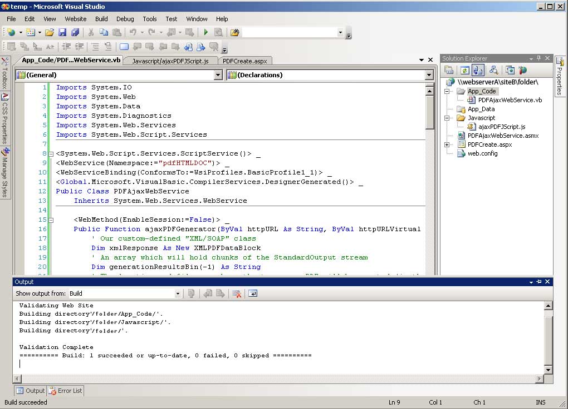Click the Paste clipboard icon
568x409 pixels.
click(116, 33)
